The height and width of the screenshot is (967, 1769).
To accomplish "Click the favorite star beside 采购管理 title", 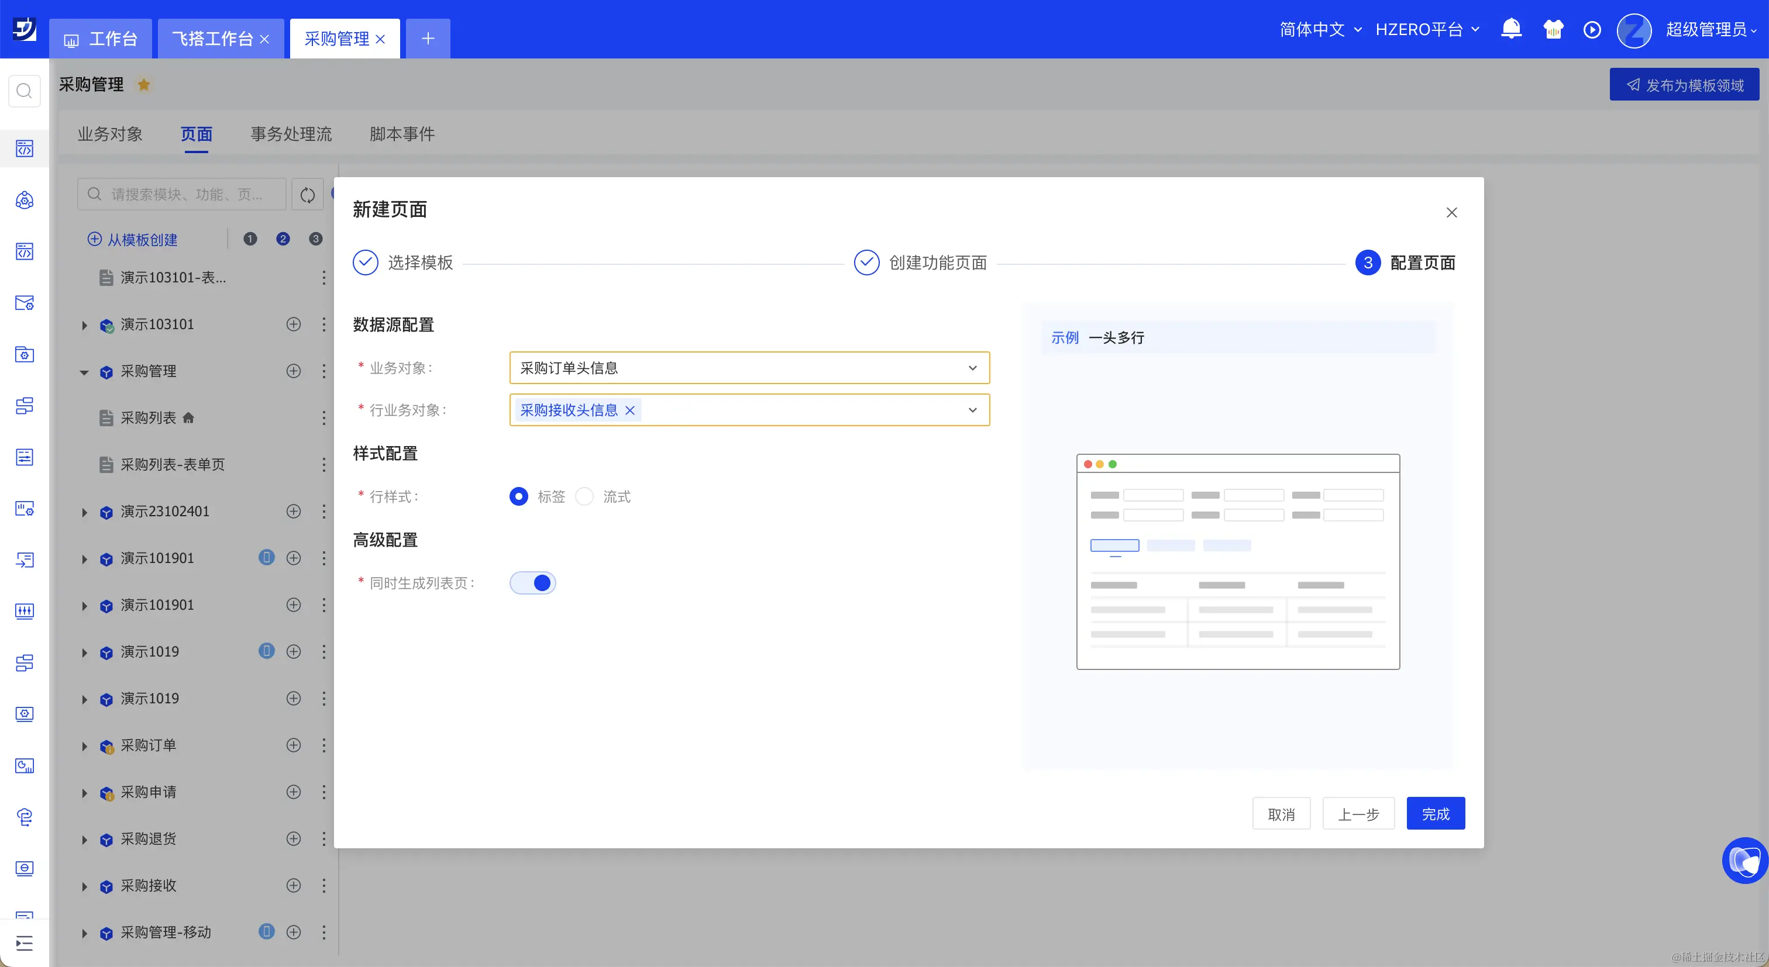I will point(143,84).
